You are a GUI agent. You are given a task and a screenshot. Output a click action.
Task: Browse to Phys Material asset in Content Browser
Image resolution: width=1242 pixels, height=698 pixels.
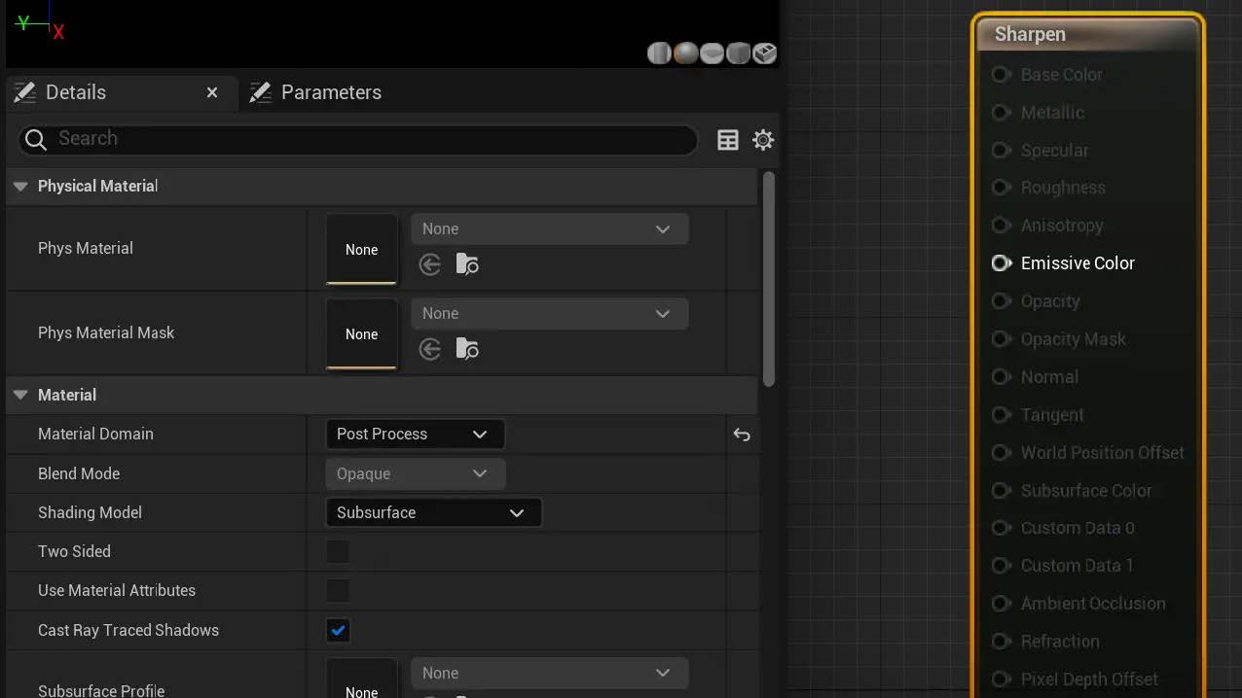pos(467,264)
